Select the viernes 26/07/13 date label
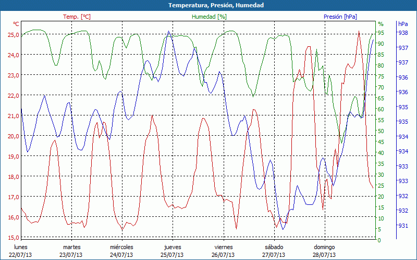Screen dimensions: 417x260 223,251
